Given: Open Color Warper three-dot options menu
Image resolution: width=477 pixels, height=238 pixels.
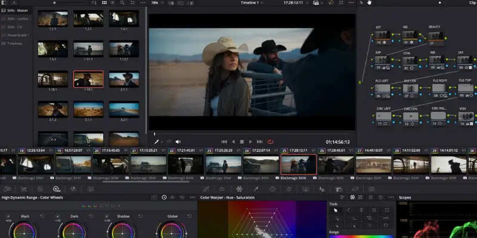Looking at the screenshot, I should tap(391, 198).
